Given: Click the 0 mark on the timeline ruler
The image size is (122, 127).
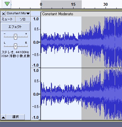Looking at the screenshot, I should 41,4.
